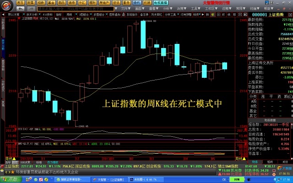Click the 移 move icon in the toolbar

pyautogui.click(x=234, y=15)
